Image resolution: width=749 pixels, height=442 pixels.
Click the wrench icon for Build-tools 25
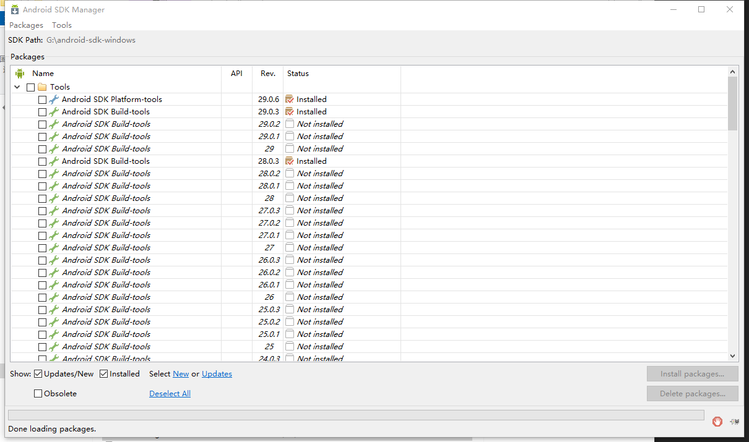pos(54,347)
